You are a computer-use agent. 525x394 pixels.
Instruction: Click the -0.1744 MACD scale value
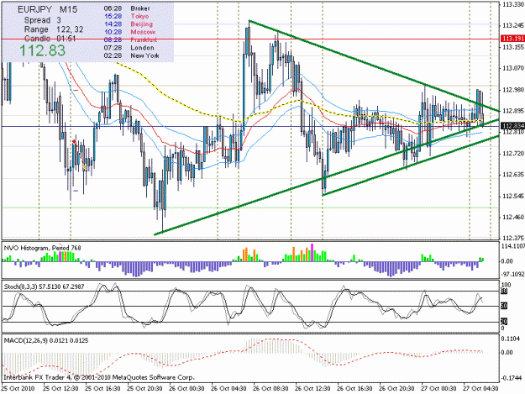pos(511,378)
